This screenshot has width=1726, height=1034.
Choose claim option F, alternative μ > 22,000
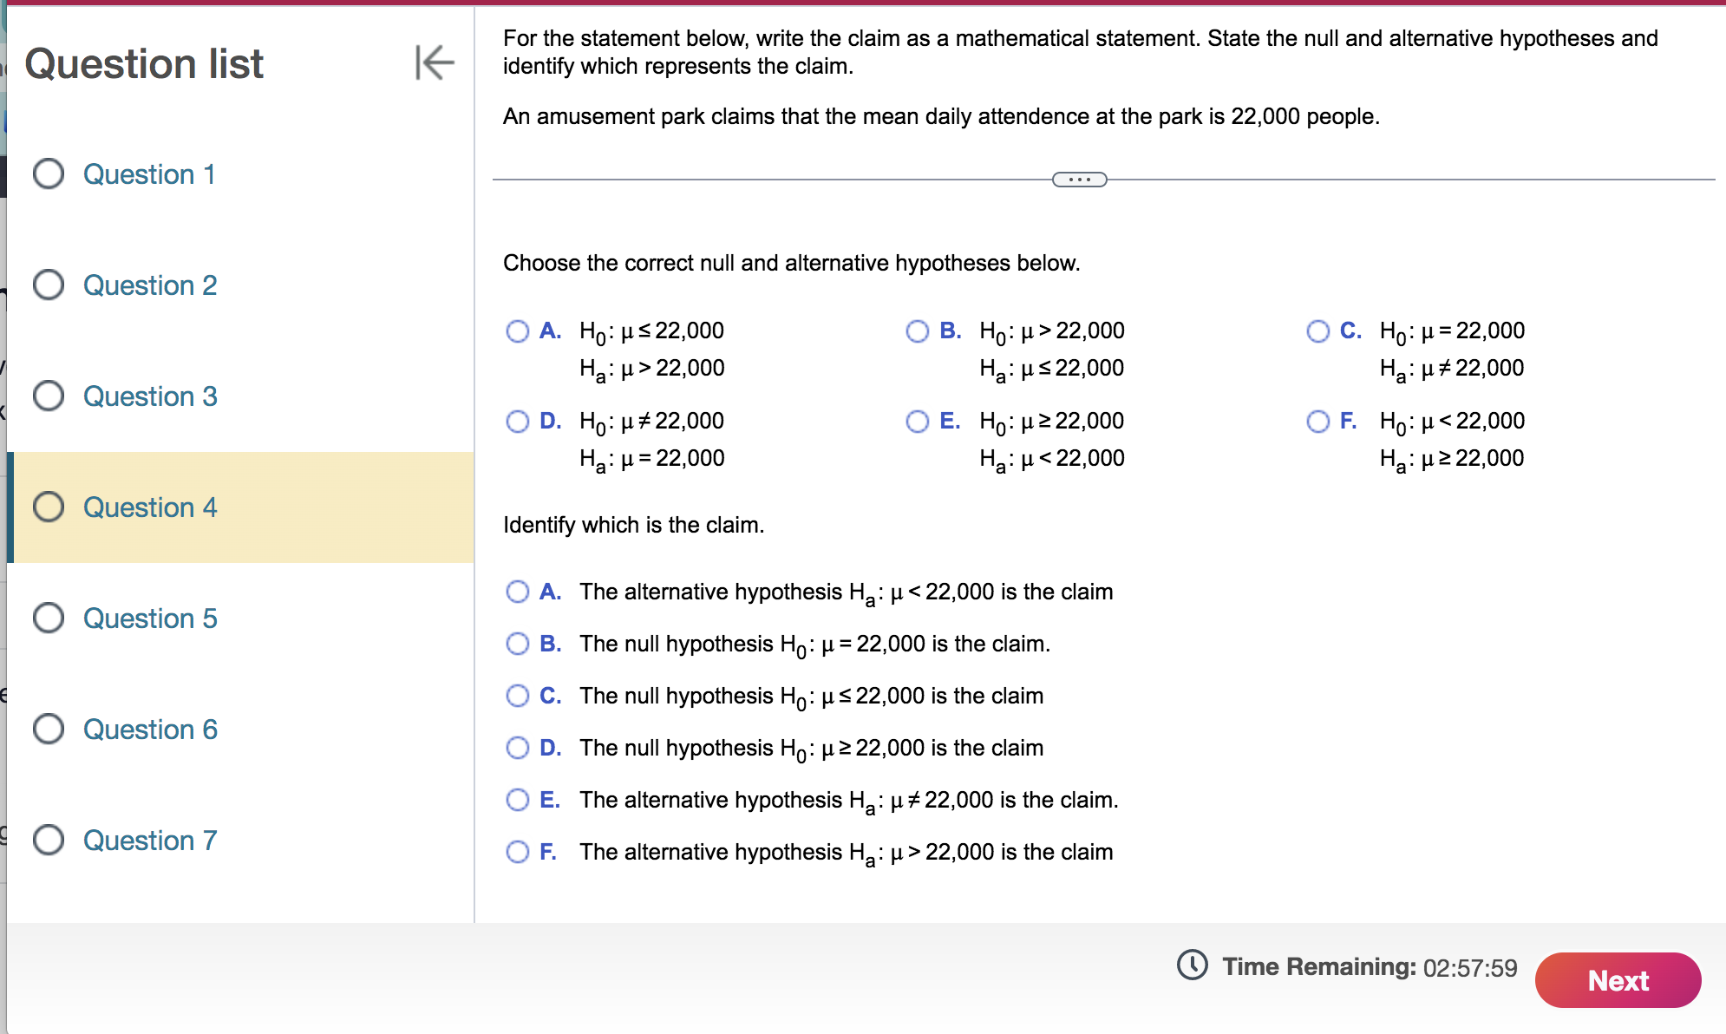point(518,852)
